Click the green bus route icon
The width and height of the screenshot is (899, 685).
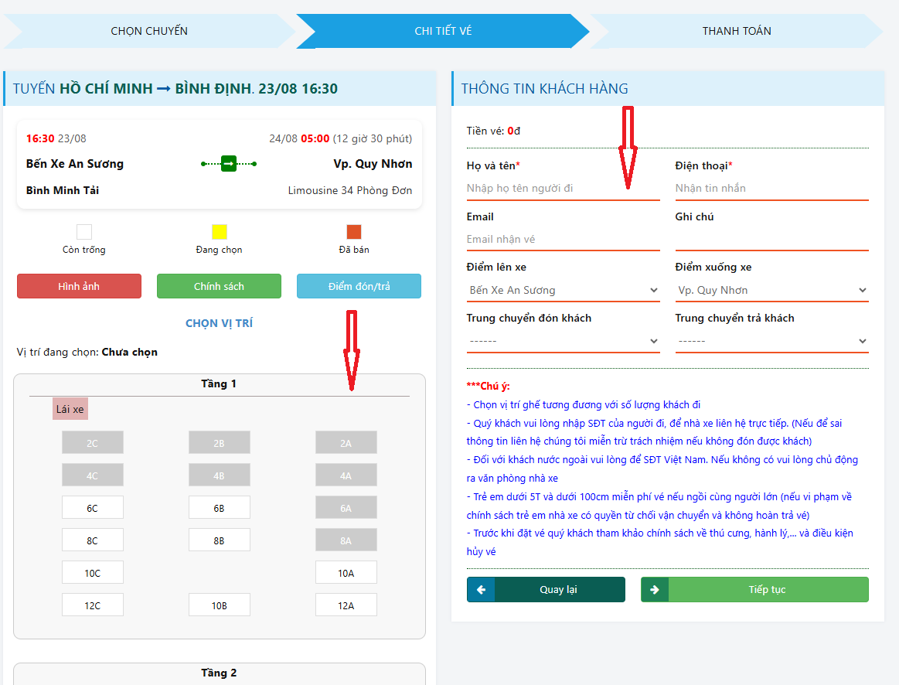(228, 164)
